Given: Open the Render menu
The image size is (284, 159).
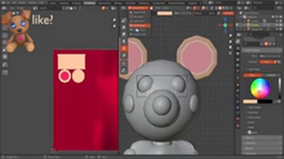Looking at the screenshot, I should point(22,3).
